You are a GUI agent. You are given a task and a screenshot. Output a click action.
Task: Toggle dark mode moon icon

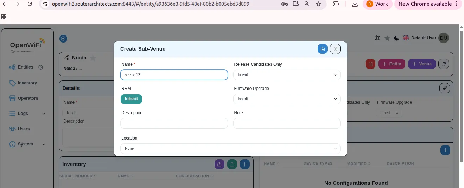(x=396, y=38)
